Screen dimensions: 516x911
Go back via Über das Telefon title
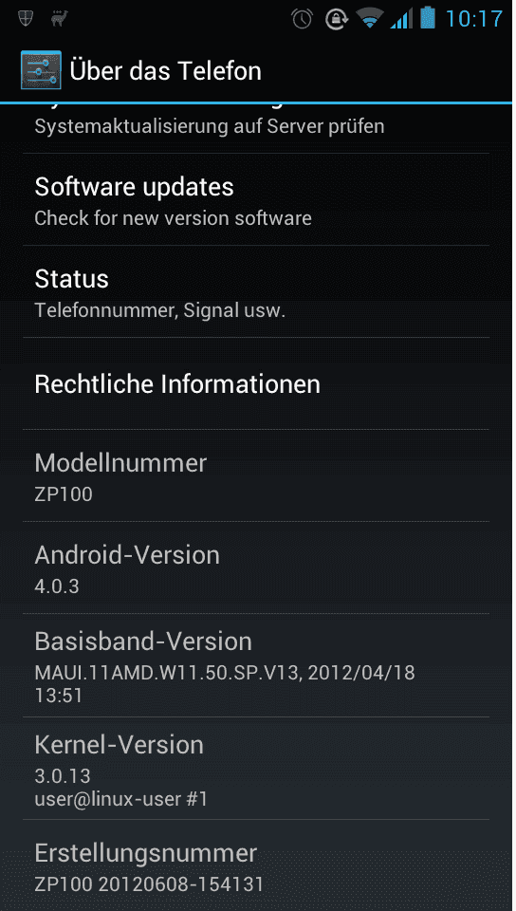165,71
